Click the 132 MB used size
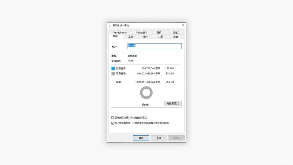Image resolution: width=293 pixels, height=165 pixels. click(x=170, y=69)
